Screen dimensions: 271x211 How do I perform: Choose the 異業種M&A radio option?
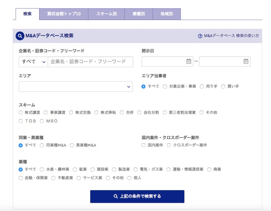[72, 145]
